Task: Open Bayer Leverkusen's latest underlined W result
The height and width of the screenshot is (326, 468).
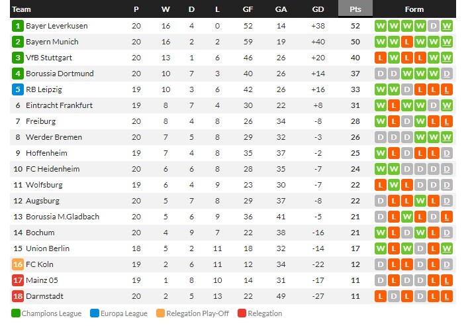Action: click(447, 26)
